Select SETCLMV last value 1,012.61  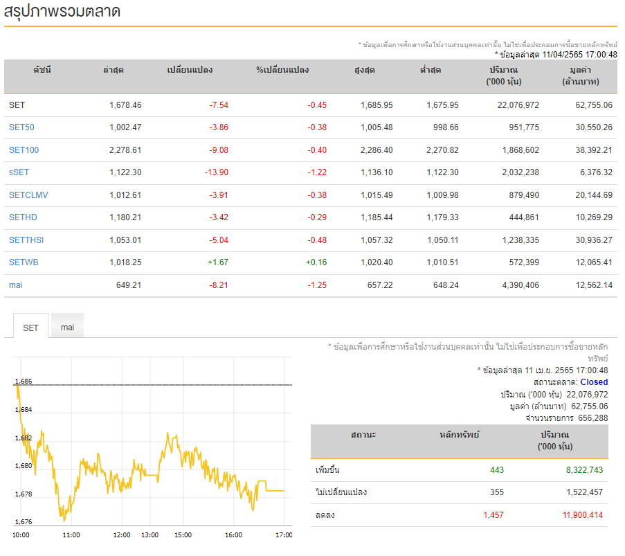pyautogui.click(x=125, y=195)
